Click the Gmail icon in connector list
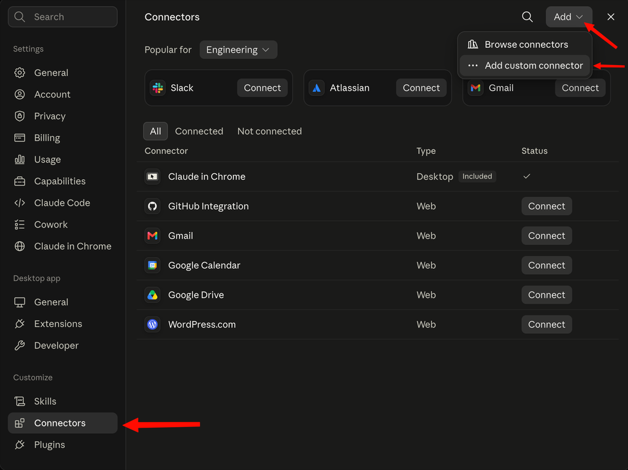The height and width of the screenshot is (470, 628). 153,236
